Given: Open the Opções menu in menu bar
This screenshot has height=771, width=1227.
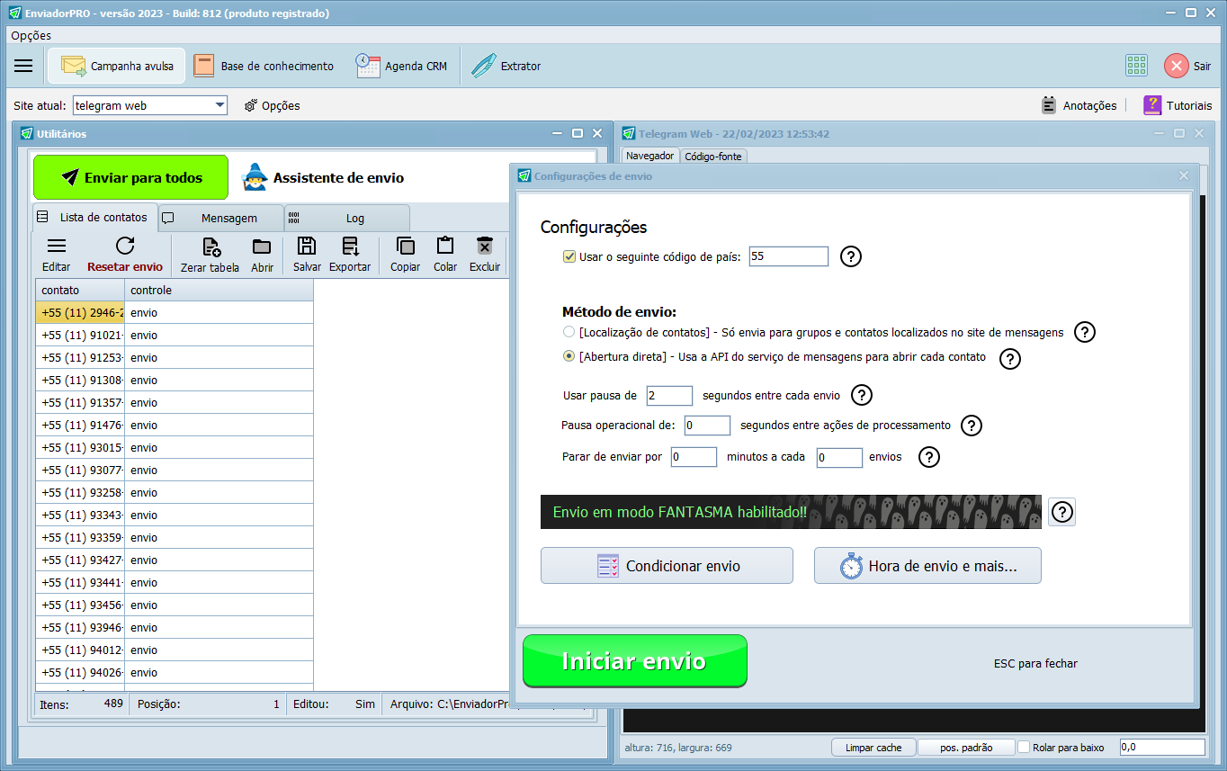Looking at the screenshot, I should pos(31,35).
